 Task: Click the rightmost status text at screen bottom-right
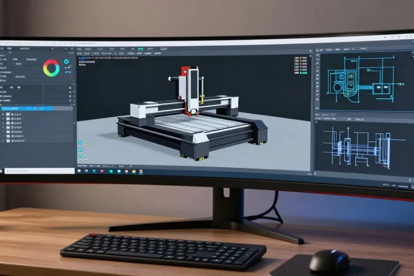(x=403, y=186)
